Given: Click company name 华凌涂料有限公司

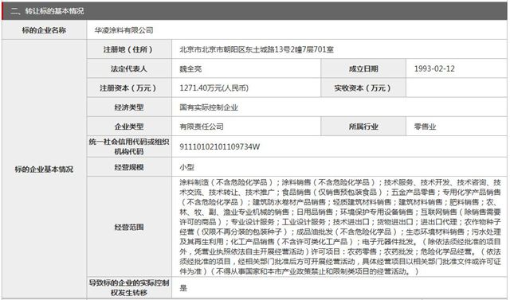Looking at the screenshot, I should click(x=124, y=30).
